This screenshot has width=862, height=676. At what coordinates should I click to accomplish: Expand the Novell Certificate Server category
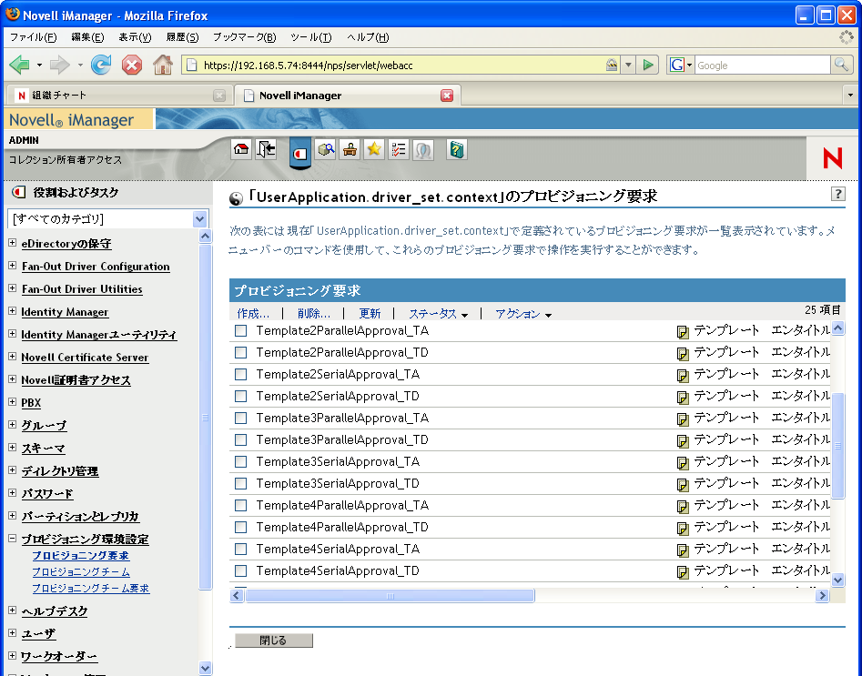click(x=12, y=356)
